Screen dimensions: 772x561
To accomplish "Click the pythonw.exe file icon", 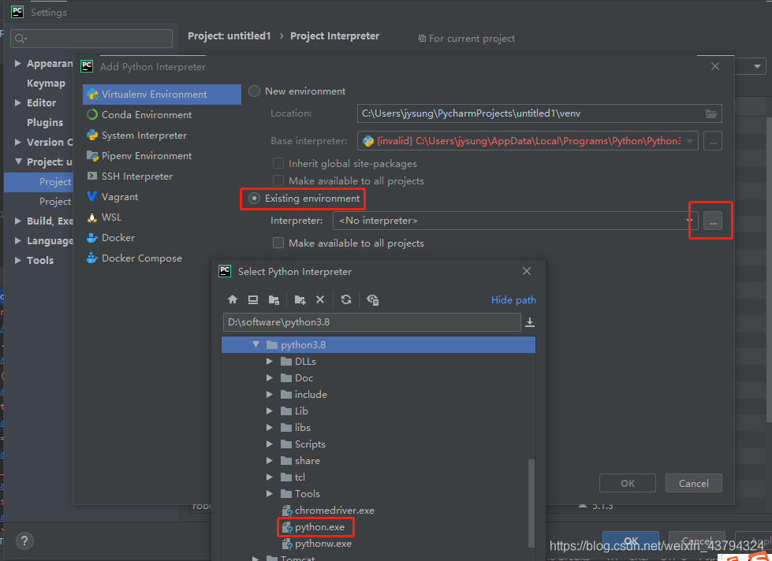I will (287, 544).
